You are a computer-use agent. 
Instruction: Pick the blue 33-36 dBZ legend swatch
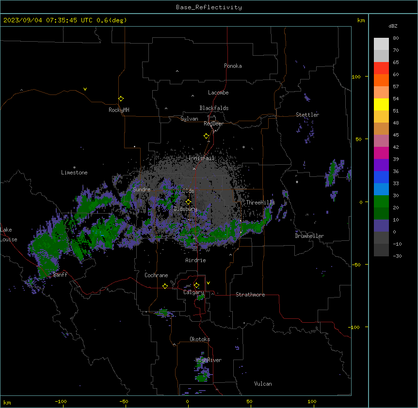coord(381,177)
